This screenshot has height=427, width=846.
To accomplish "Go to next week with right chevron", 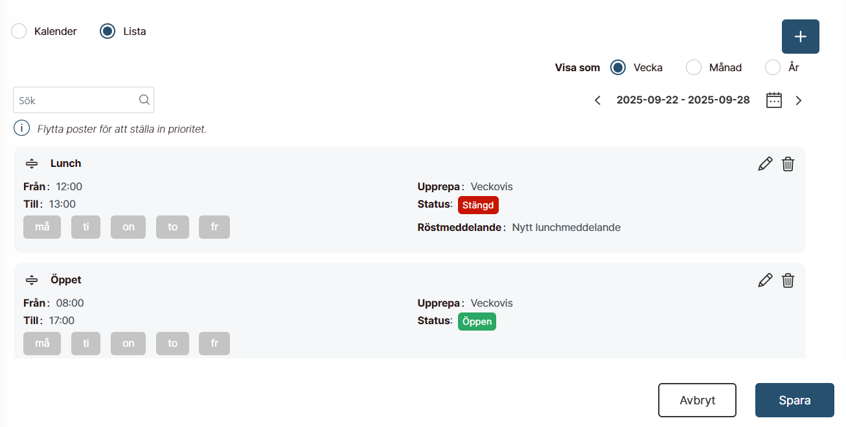I will point(799,100).
